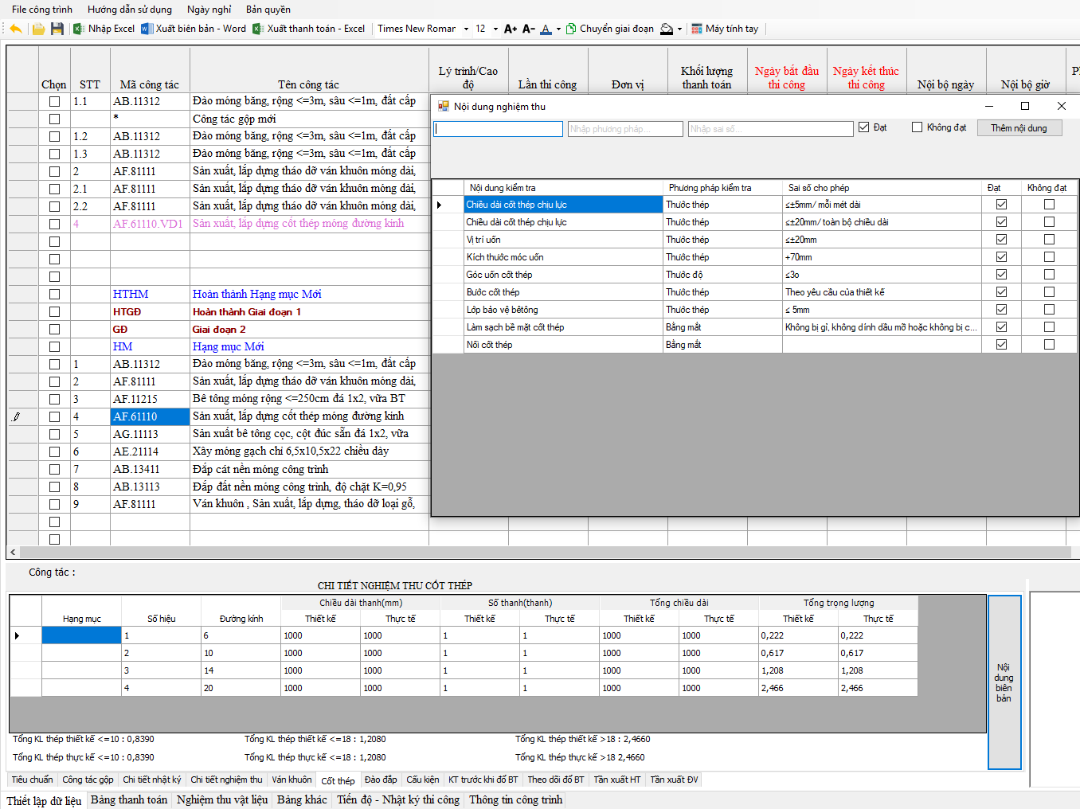1080x809 pixels.
Task: Click Ngày kết thúc thi công column header
Action: (866, 77)
